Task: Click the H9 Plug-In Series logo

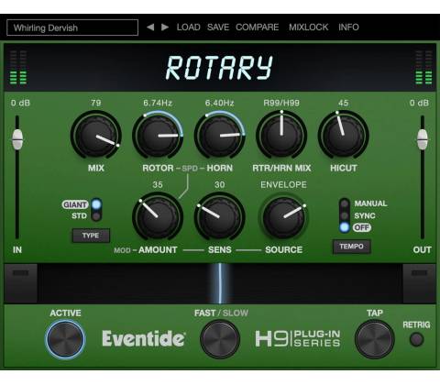Action: pyautogui.click(x=298, y=338)
